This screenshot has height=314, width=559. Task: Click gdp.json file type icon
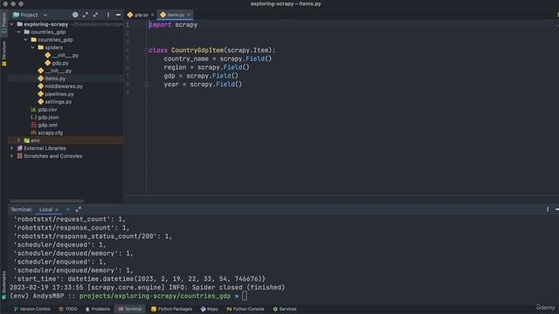point(33,117)
